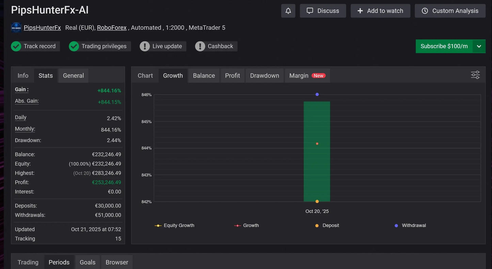Click the orange deposit point on chart
This screenshot has width=492, height=269.
tap(317, 201)
